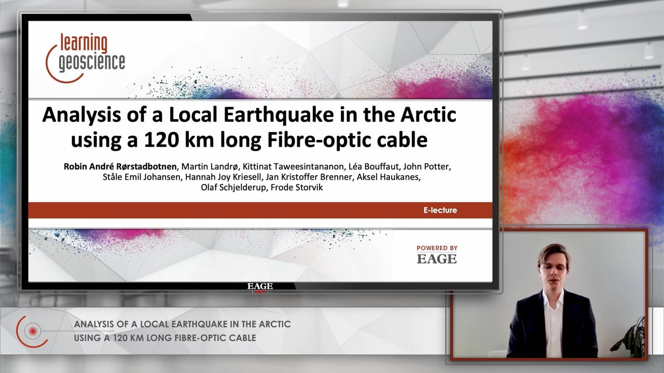Image resolution: width=664 pixels, height=373 pixels.
Task: Click the presenter video thumbnail
Action: point(550,294)
